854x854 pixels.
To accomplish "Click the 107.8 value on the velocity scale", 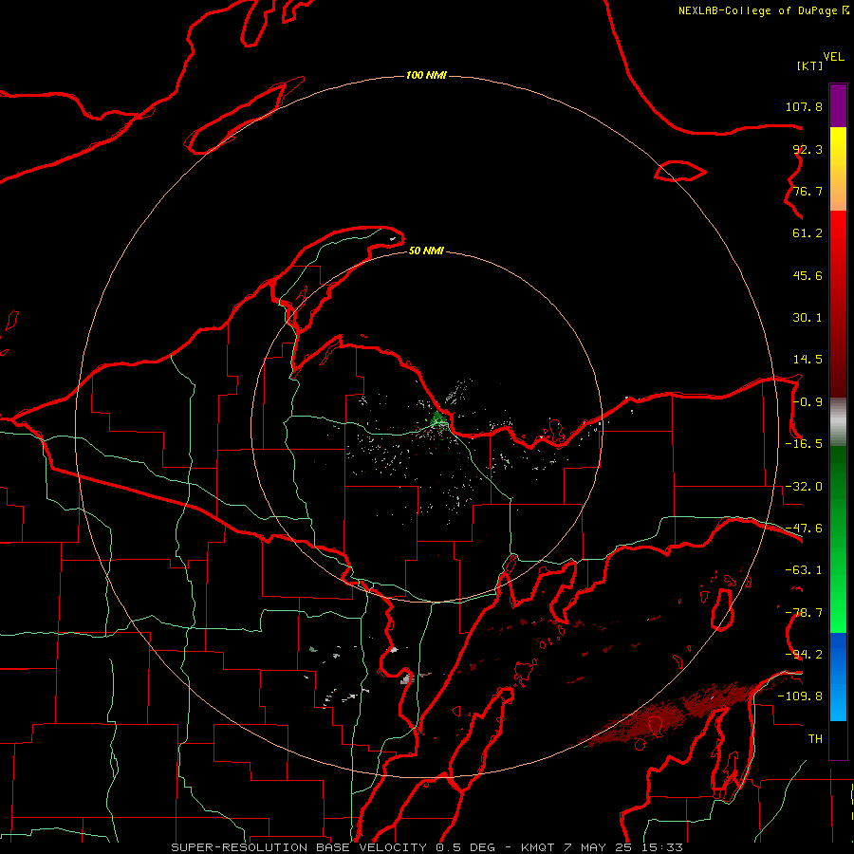I will tap(804, 106).
